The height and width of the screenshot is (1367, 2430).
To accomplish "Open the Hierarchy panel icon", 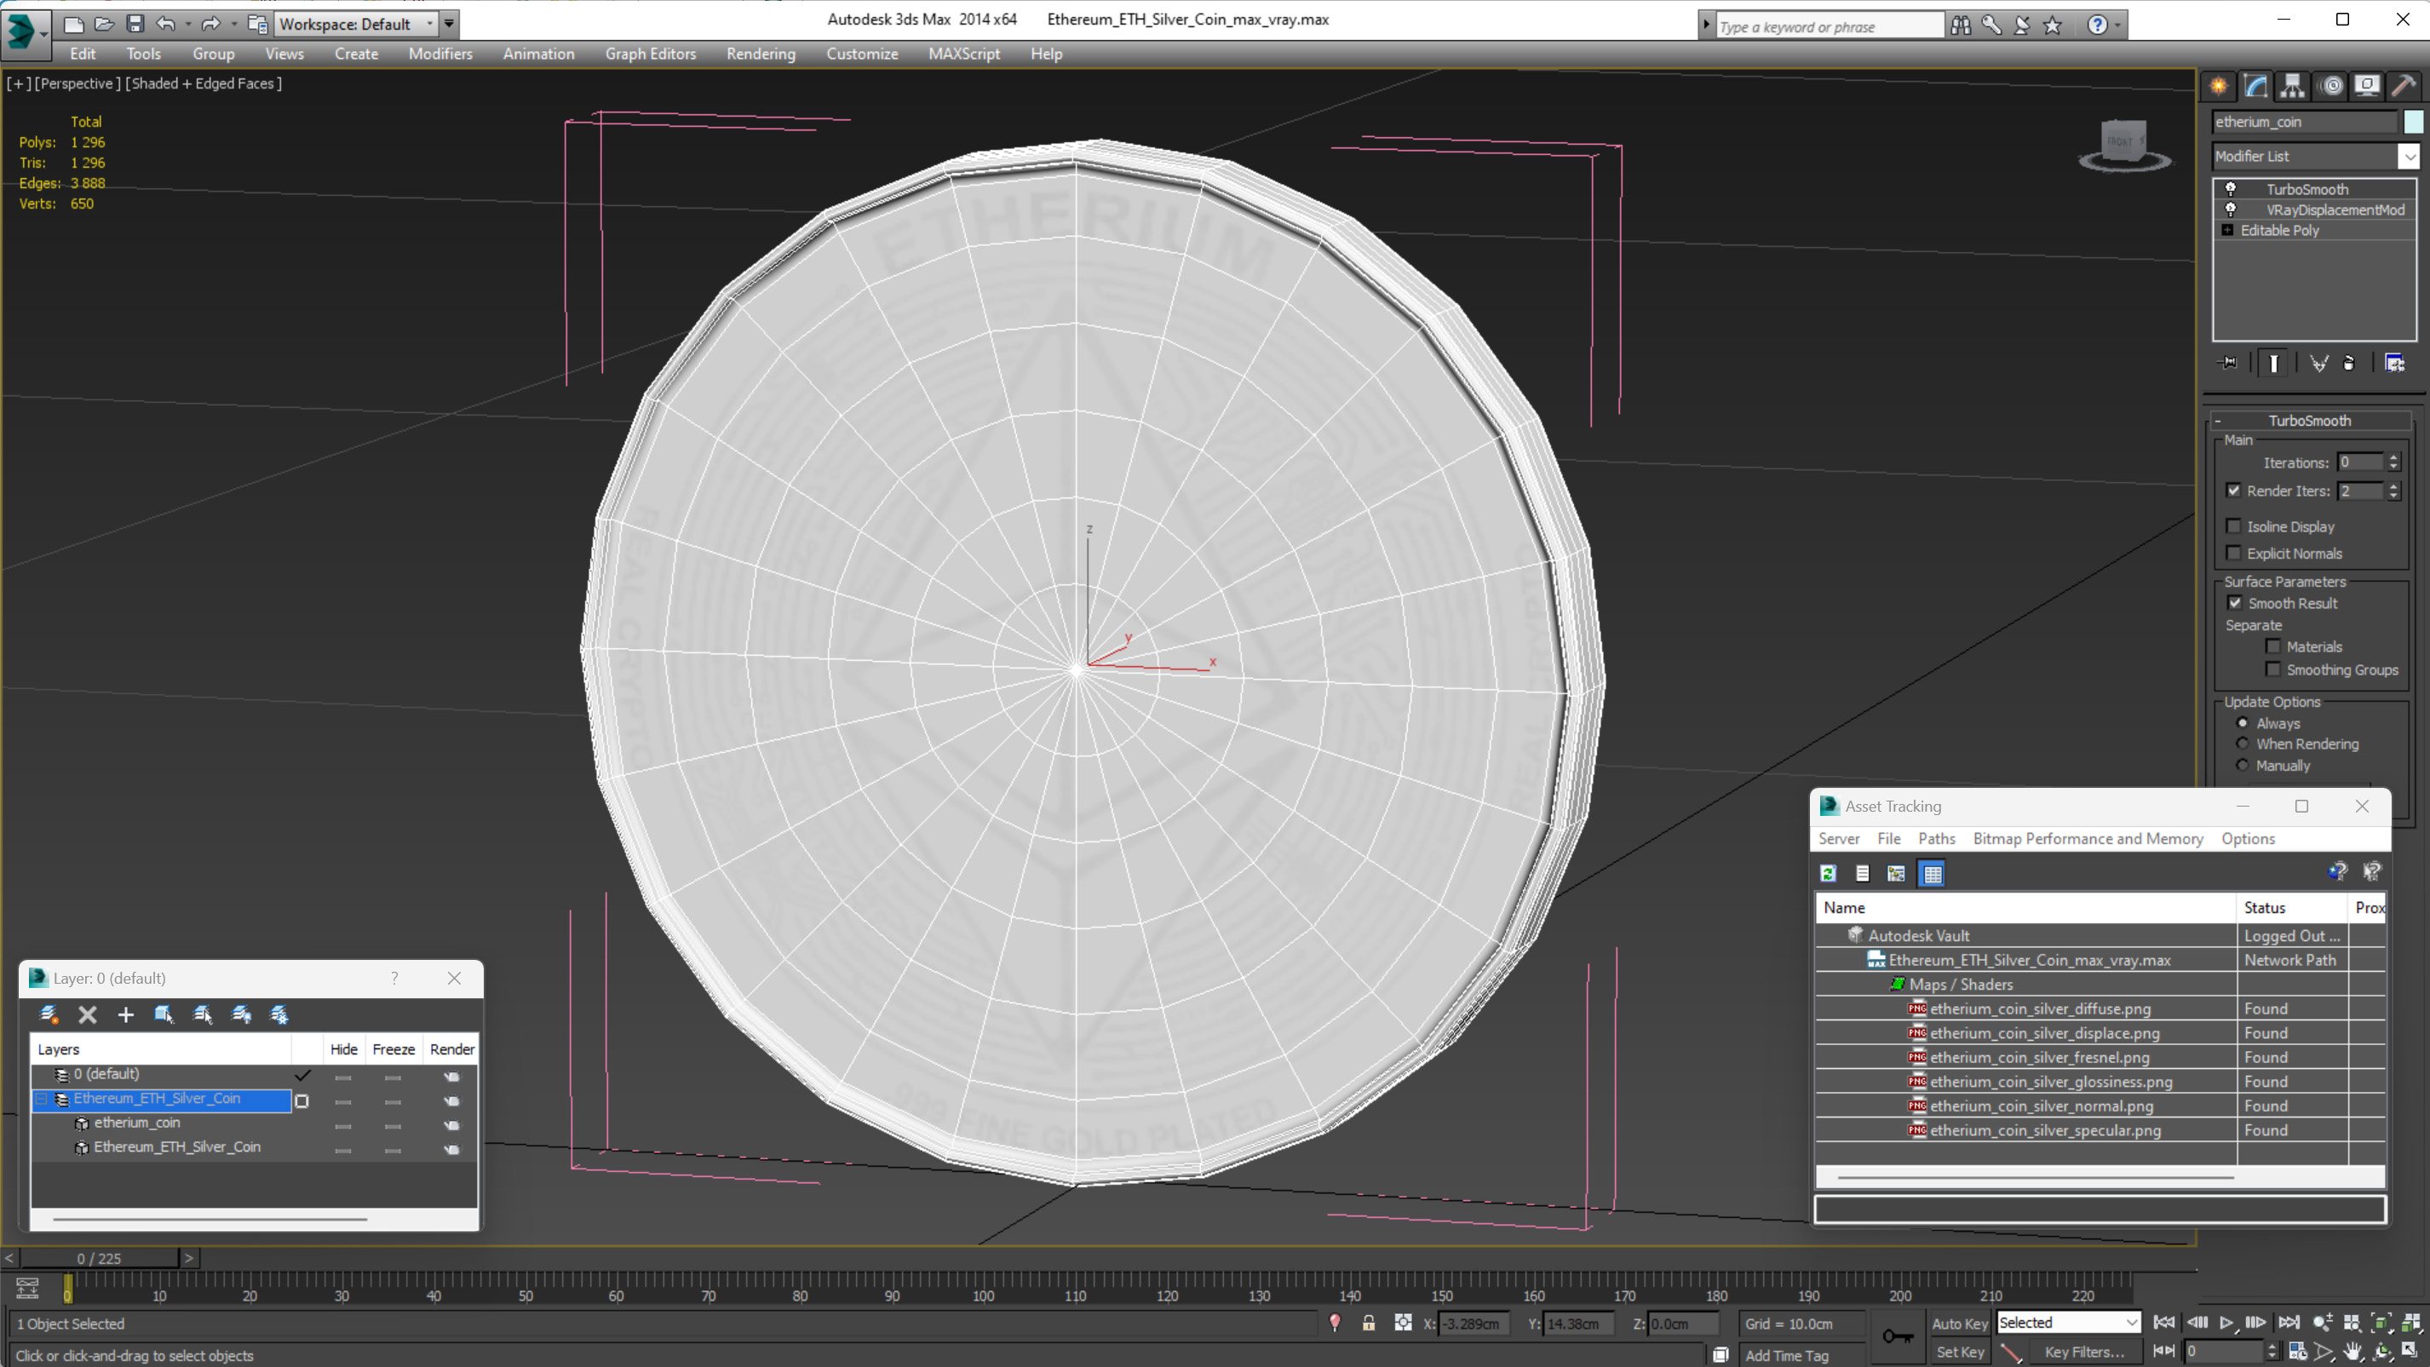I will (x=2292, y=86).
